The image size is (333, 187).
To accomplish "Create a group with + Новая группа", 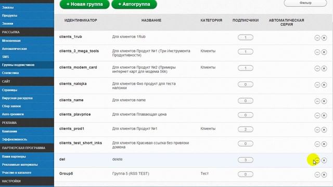I will 84,4.
